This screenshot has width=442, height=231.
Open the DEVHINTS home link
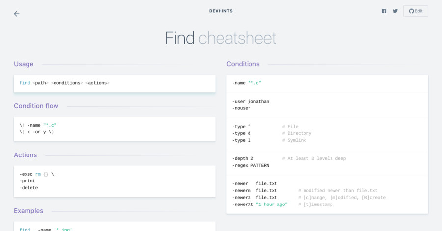click(x=221, y=11)
